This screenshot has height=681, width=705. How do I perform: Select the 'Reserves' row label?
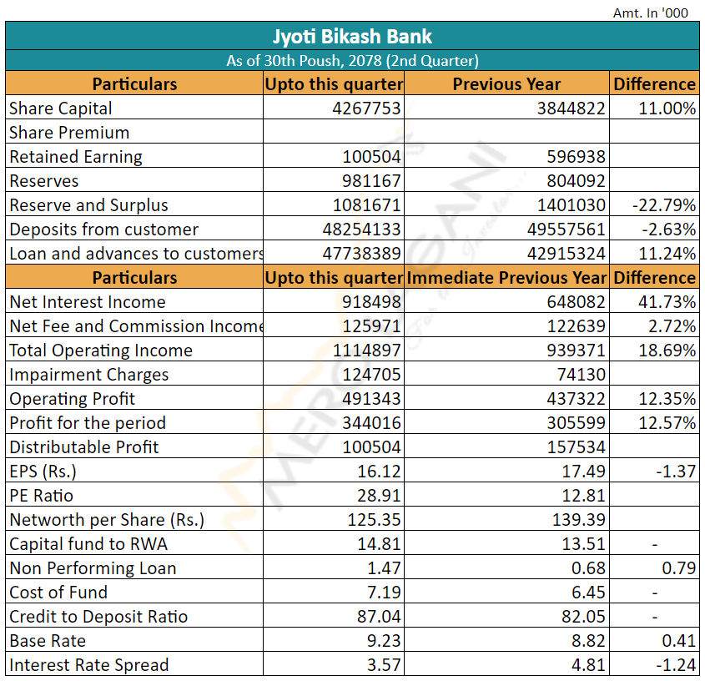click(44, 181)
